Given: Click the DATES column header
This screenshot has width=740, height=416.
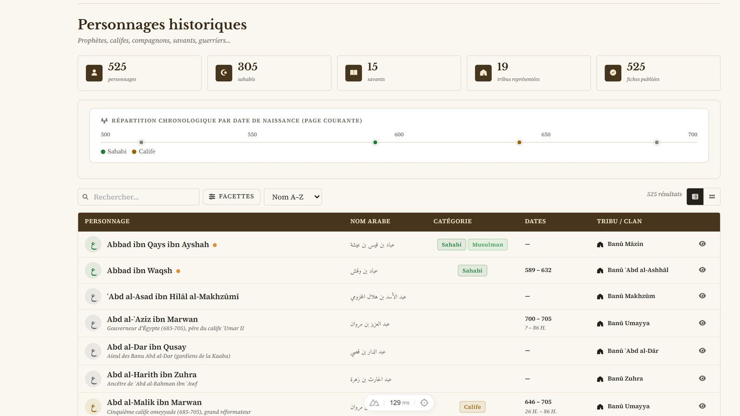Looking at the screenshot, I should pos(535,221).
